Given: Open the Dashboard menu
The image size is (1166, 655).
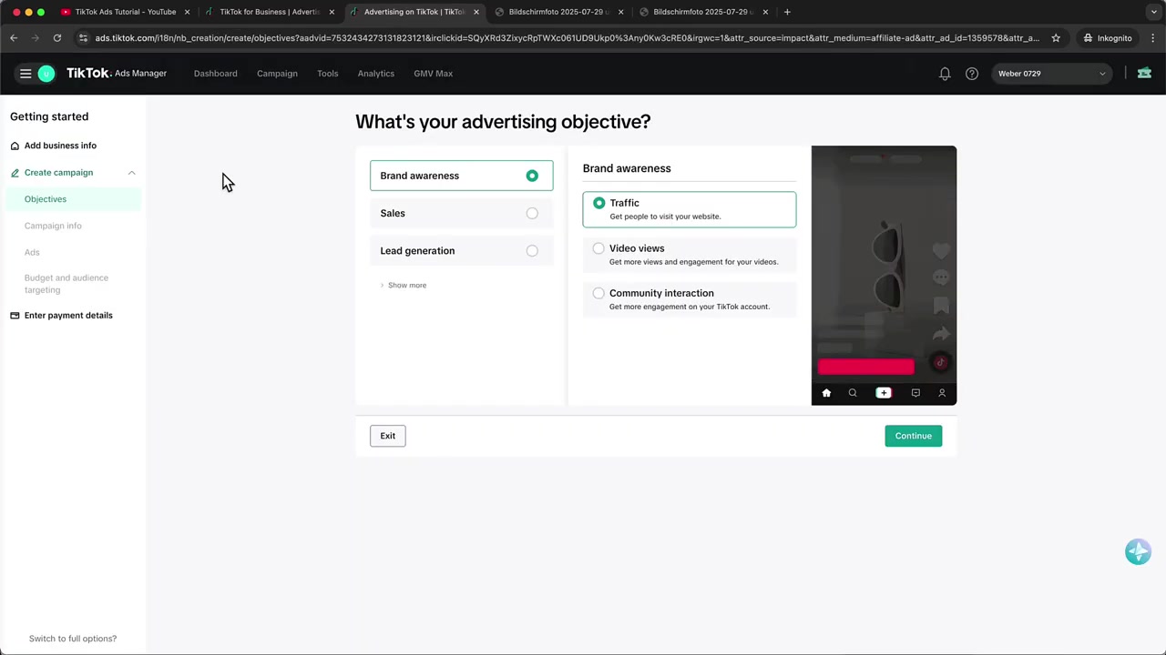Looking at the screenshot, I should 215,74.
